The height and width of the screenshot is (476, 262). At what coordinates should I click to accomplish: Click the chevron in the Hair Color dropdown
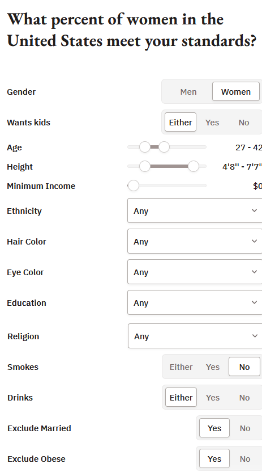point(255,241)
